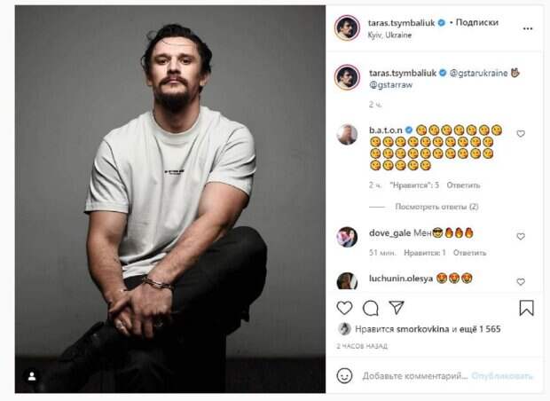
Task: Click taras.tsymbaliuk avatar in the post header
Action: click(x=347, y=28)
